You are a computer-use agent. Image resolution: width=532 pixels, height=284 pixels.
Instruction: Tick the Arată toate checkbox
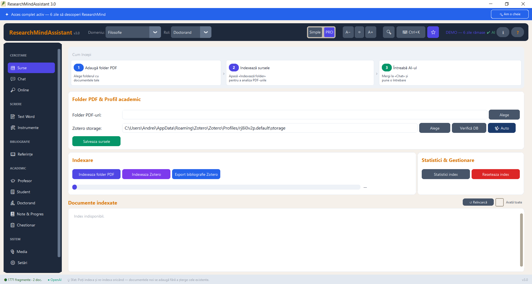point(500,202)
